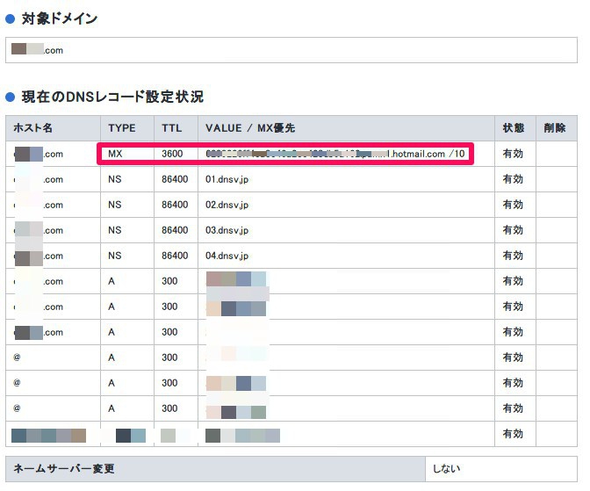Select the TYPE column header
Screen dimensions: 590x491
tap(122, 128)
